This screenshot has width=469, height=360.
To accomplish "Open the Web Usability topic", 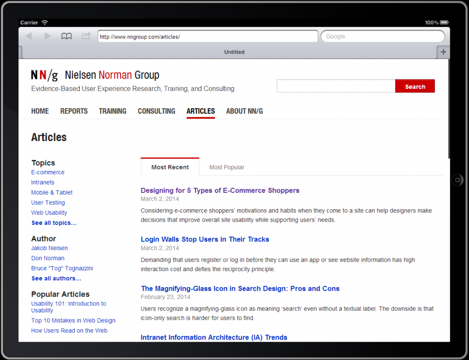I will [x=49, y=213].
